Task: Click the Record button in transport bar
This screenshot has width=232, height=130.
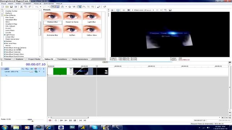Action: click(x=50, y=120)
